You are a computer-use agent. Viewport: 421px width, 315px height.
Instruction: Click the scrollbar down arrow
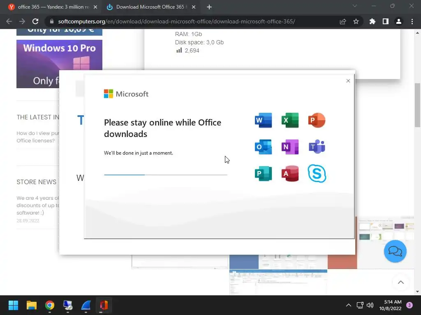click(x=417, y=292)
